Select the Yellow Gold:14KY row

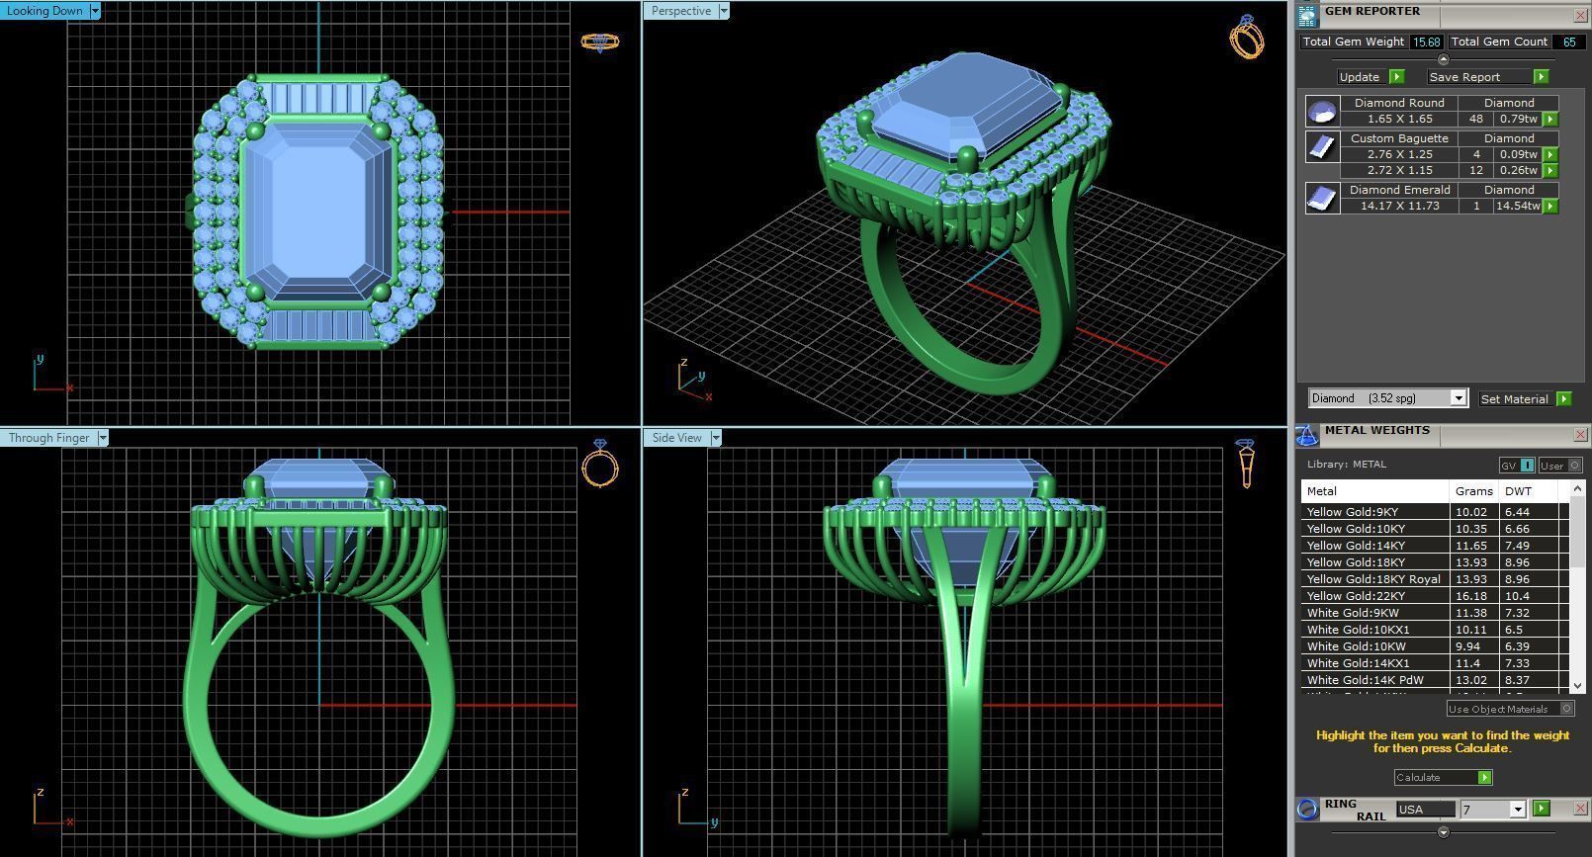pyautogui.click(x=1435, y=546)
